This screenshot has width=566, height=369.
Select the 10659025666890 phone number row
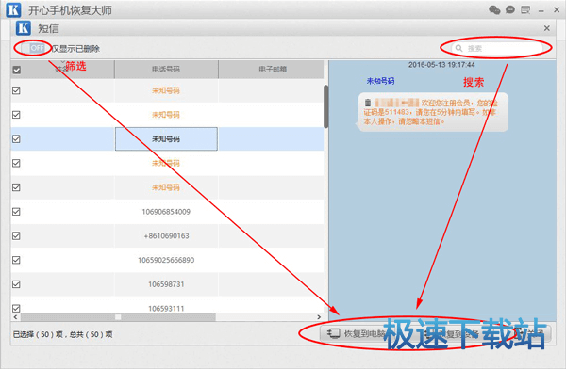click(166, 260)
